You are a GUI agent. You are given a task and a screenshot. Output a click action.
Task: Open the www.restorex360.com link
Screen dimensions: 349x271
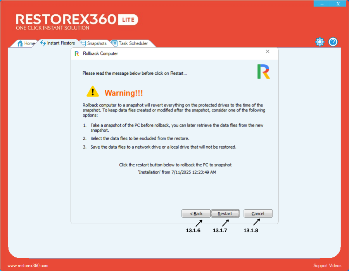[28, 266]
